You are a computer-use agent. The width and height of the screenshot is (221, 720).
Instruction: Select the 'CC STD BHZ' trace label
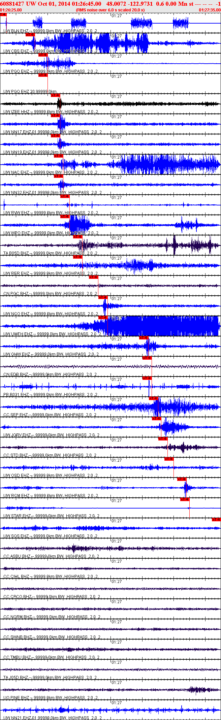[x=16, y=455]
